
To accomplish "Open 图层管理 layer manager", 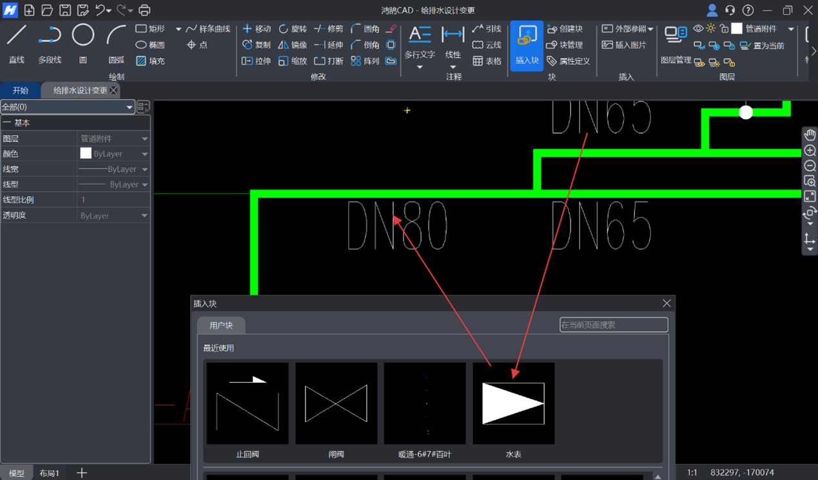I will pos(676,44).
